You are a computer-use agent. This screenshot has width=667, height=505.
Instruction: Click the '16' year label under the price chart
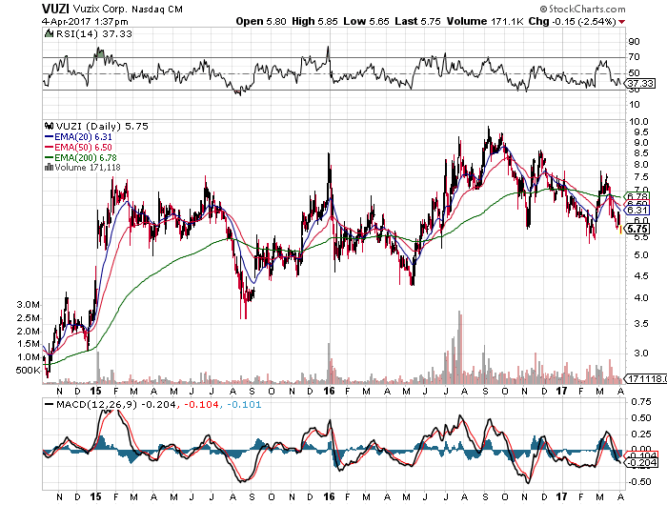tap(330, 391)
